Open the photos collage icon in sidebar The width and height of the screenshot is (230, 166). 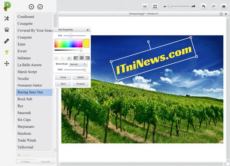tap(7, 30)
